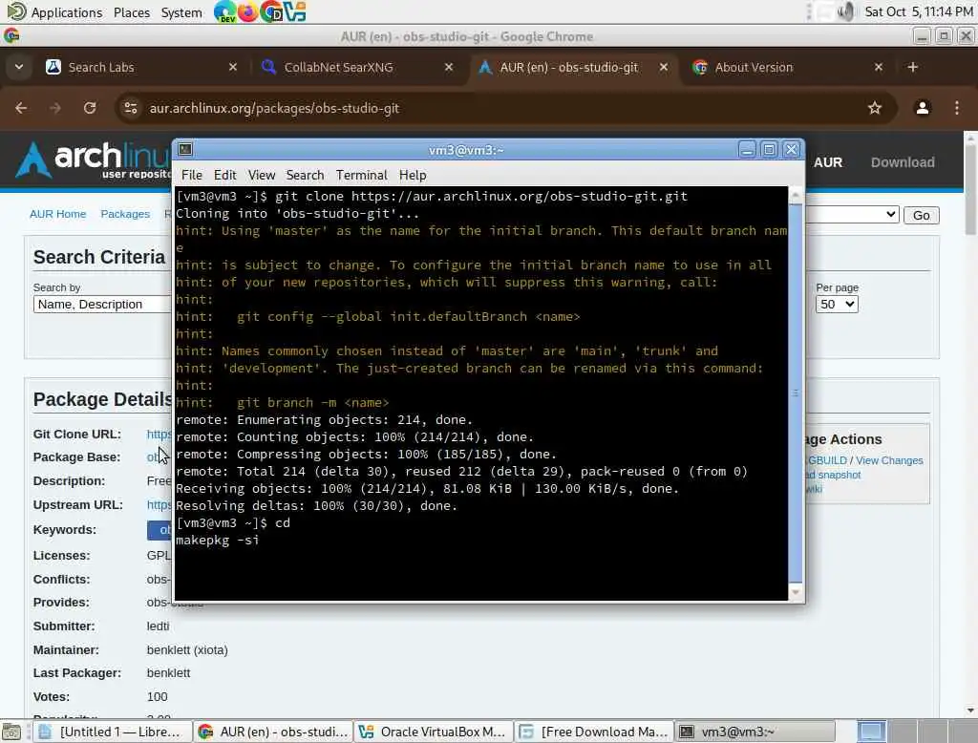
Task: Open Chrome's three-dot menu
Action: tap(957, 108)
